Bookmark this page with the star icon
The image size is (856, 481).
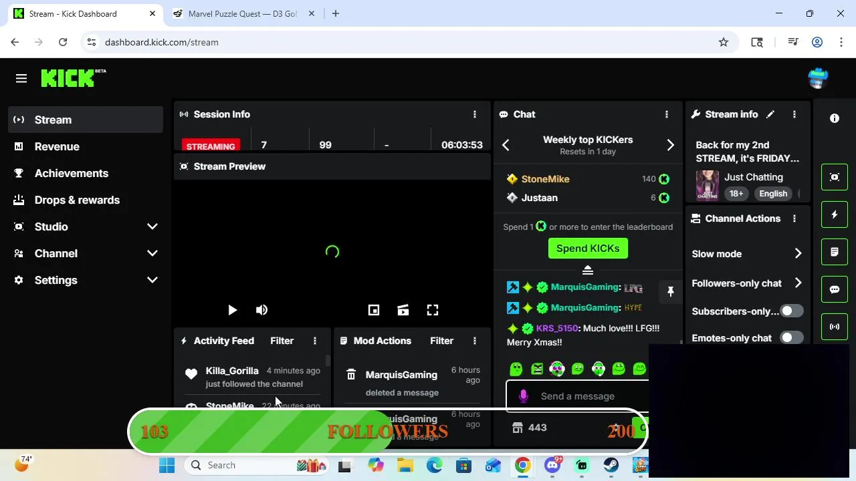pyautogui.click(x=724, y=42)
